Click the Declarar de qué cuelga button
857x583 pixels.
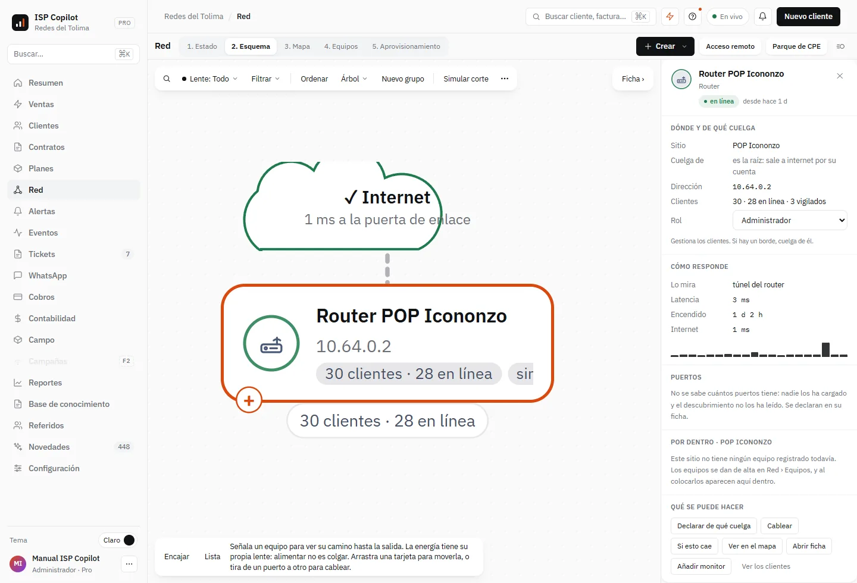(x=714, y=526)
